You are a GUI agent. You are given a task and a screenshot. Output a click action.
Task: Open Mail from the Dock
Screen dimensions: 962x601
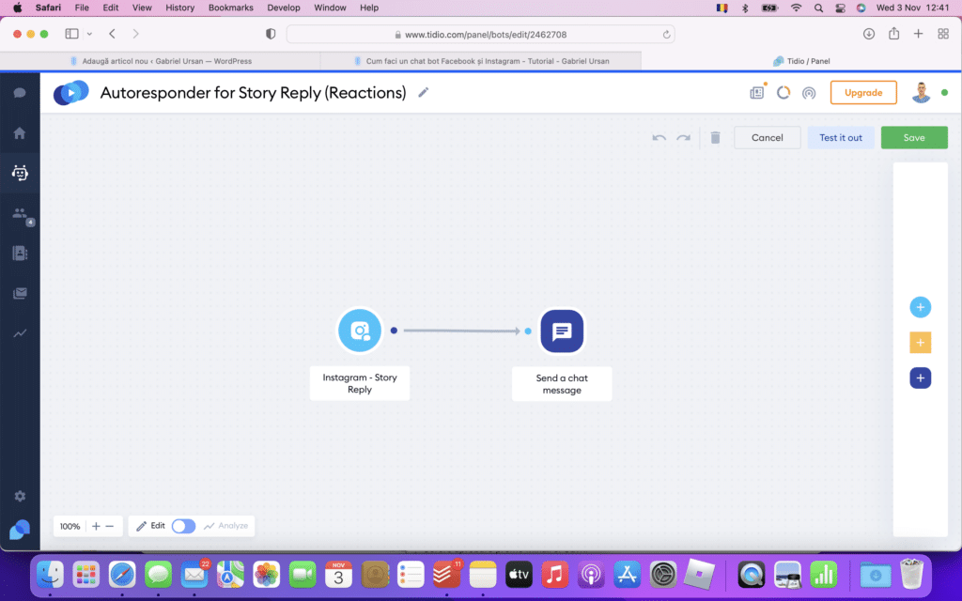[x=194, y=575]
